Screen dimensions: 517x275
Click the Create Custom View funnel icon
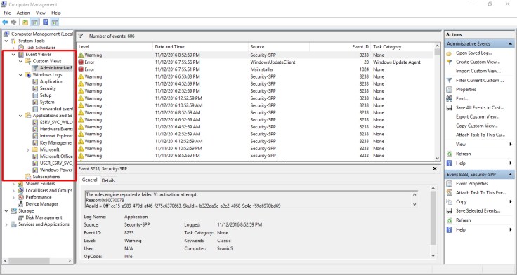449,62
